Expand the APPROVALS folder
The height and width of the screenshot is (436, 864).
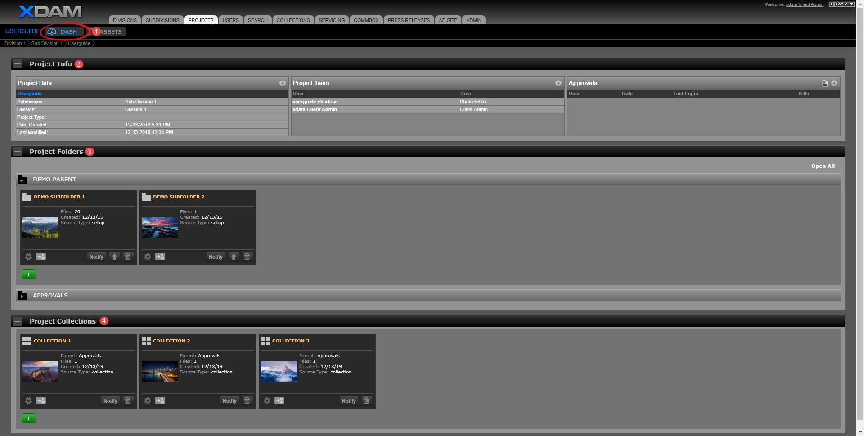[x=22, y=296]
